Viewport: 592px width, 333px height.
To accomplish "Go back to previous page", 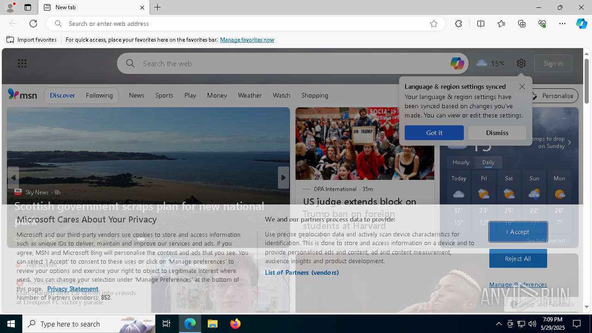I will coord(13,24).
